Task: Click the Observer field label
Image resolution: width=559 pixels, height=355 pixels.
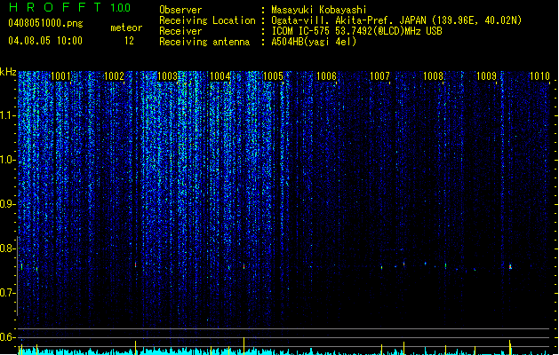Action: pos(180,10)
